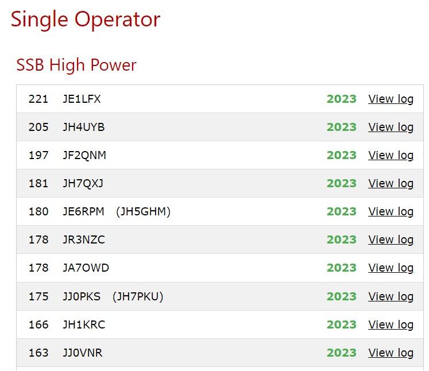This screenshot has width=429, height=371.
Task: Click the 2023 year in JE6RPM row
Action: coord(342,212)
